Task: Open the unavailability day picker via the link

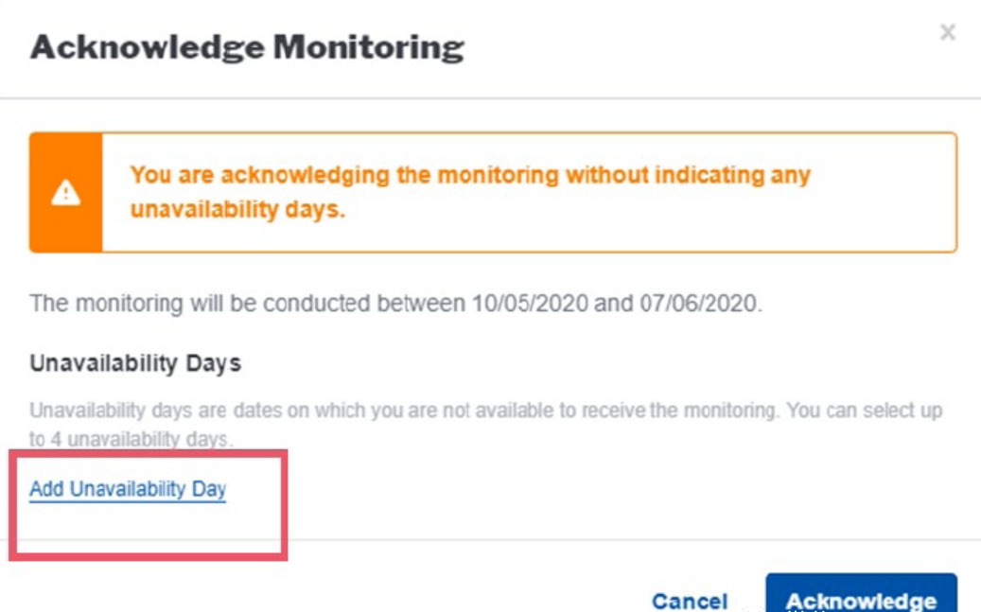Action: pos(128,489)
